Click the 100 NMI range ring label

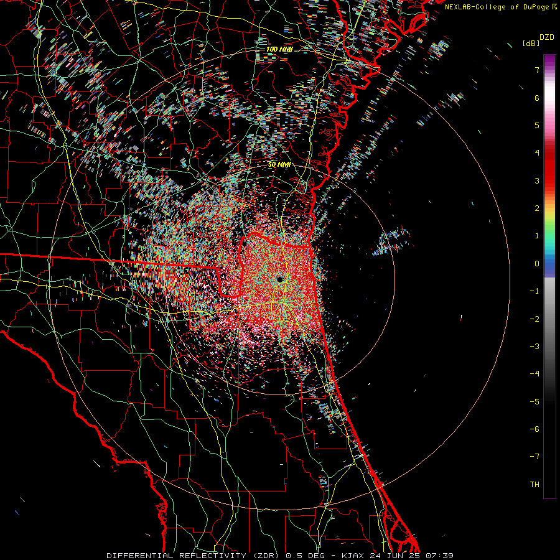pos(279,49)
